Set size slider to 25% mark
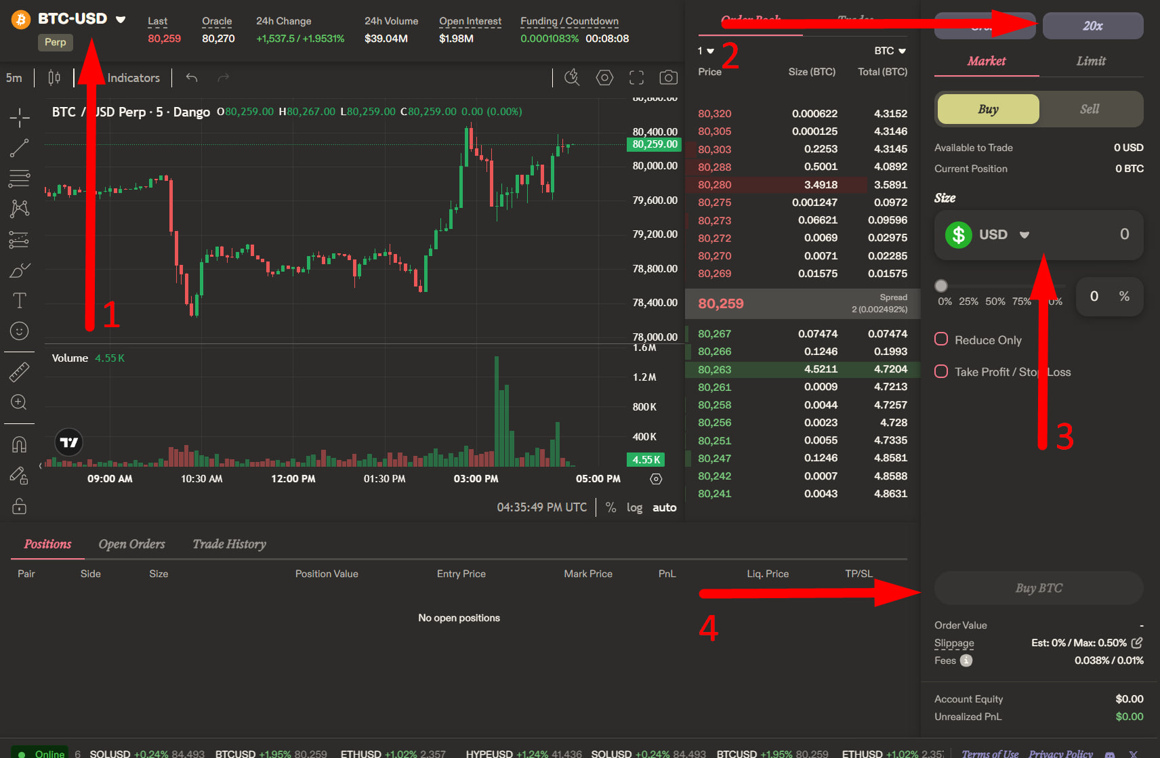 (x=968, y=301)
